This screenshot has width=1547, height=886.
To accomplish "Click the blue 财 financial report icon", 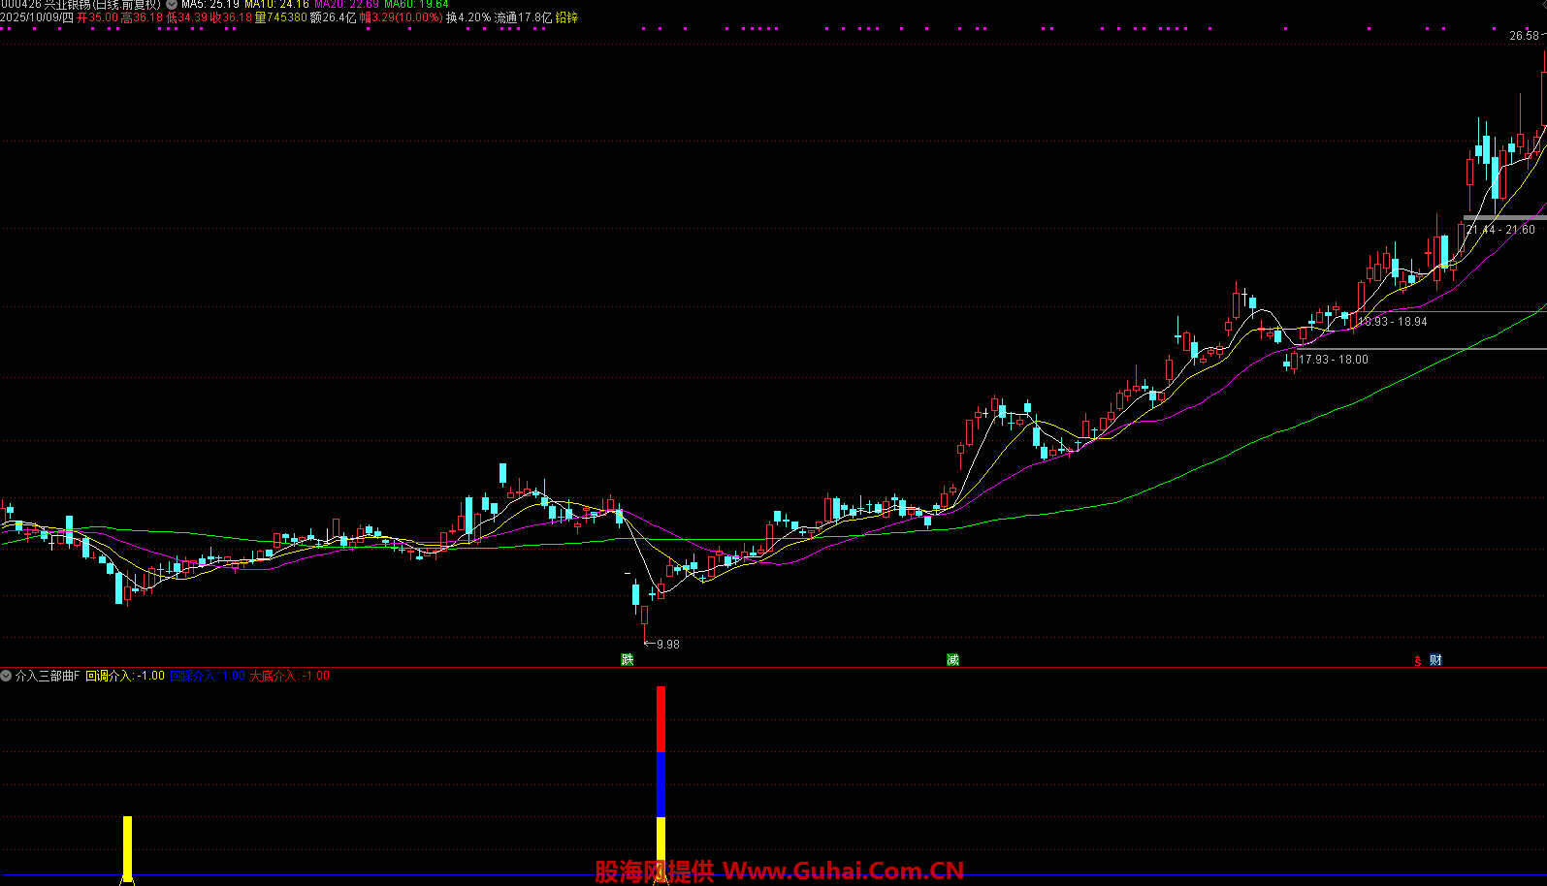I will coord(1435,660).
